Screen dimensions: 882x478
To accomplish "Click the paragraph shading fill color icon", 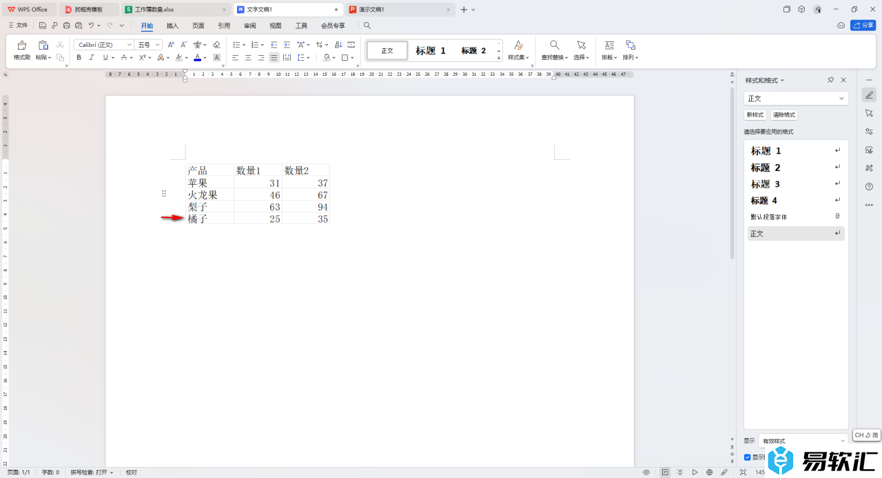I will 327,58.
